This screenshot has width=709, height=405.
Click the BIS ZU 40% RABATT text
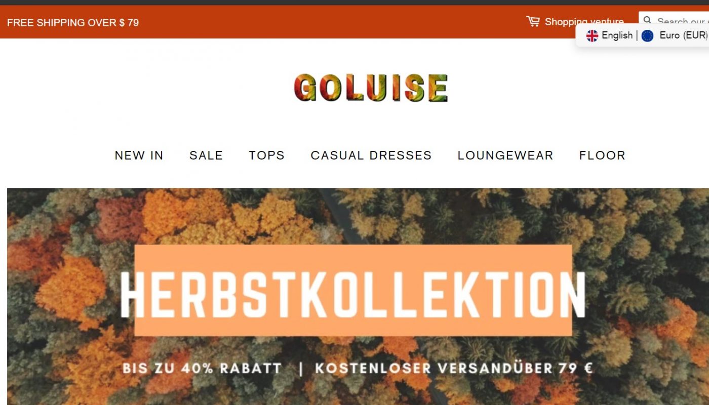tap(202, 368)
